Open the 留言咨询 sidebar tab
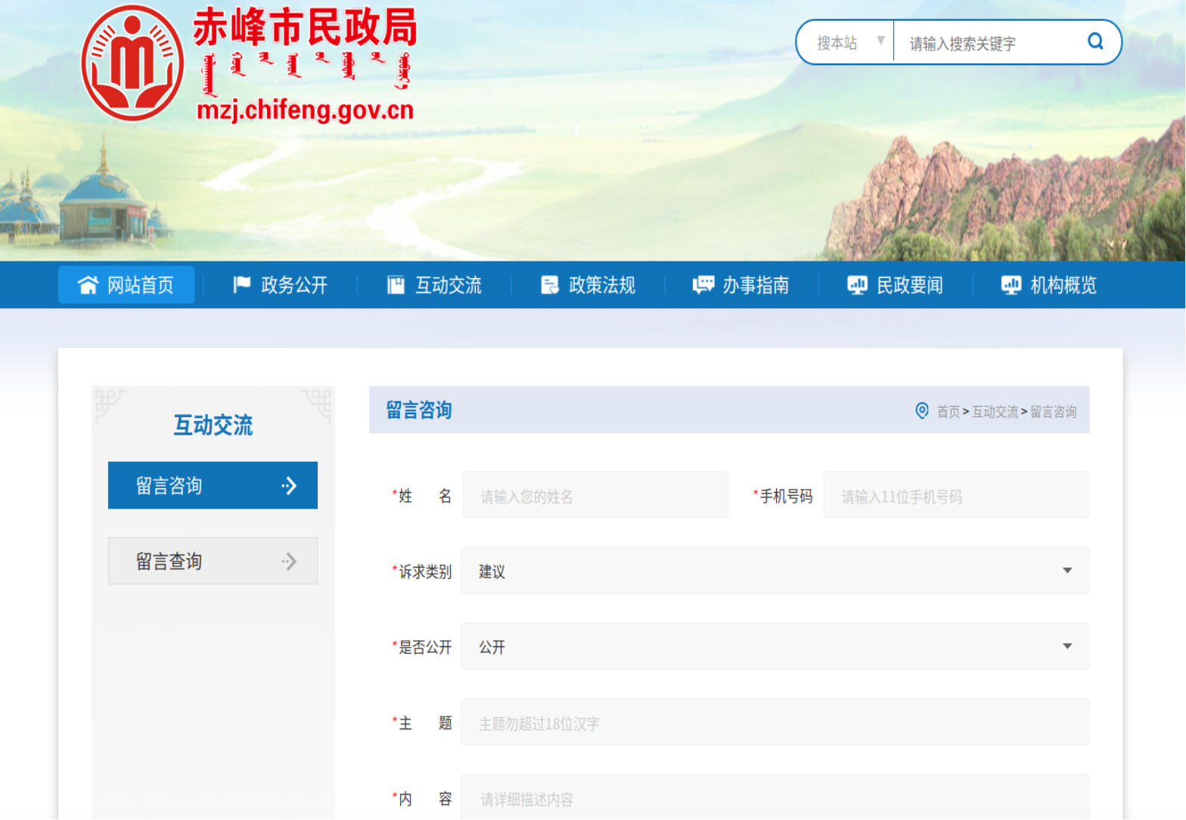Screen dimensions: 1186x820 pyautogui.click(x=213, y=485)
